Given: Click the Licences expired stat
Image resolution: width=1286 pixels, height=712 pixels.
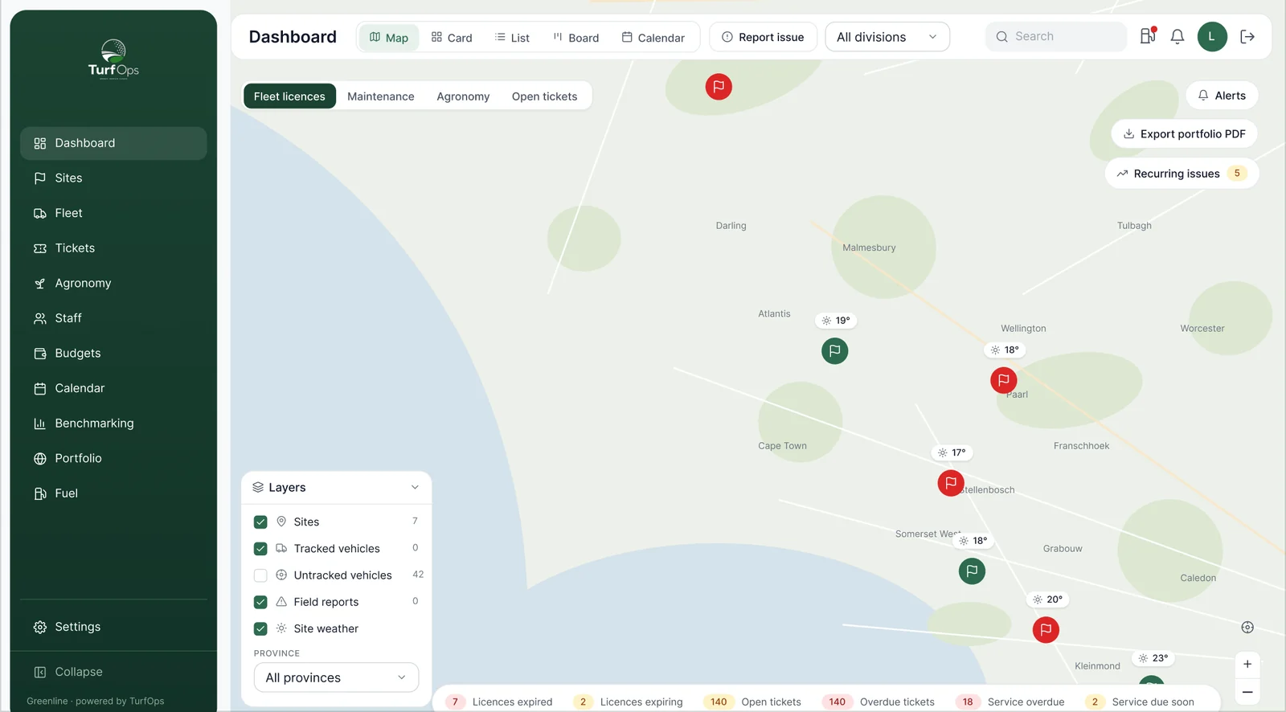Looking at the screenshot, I should (x=499, y=702).
